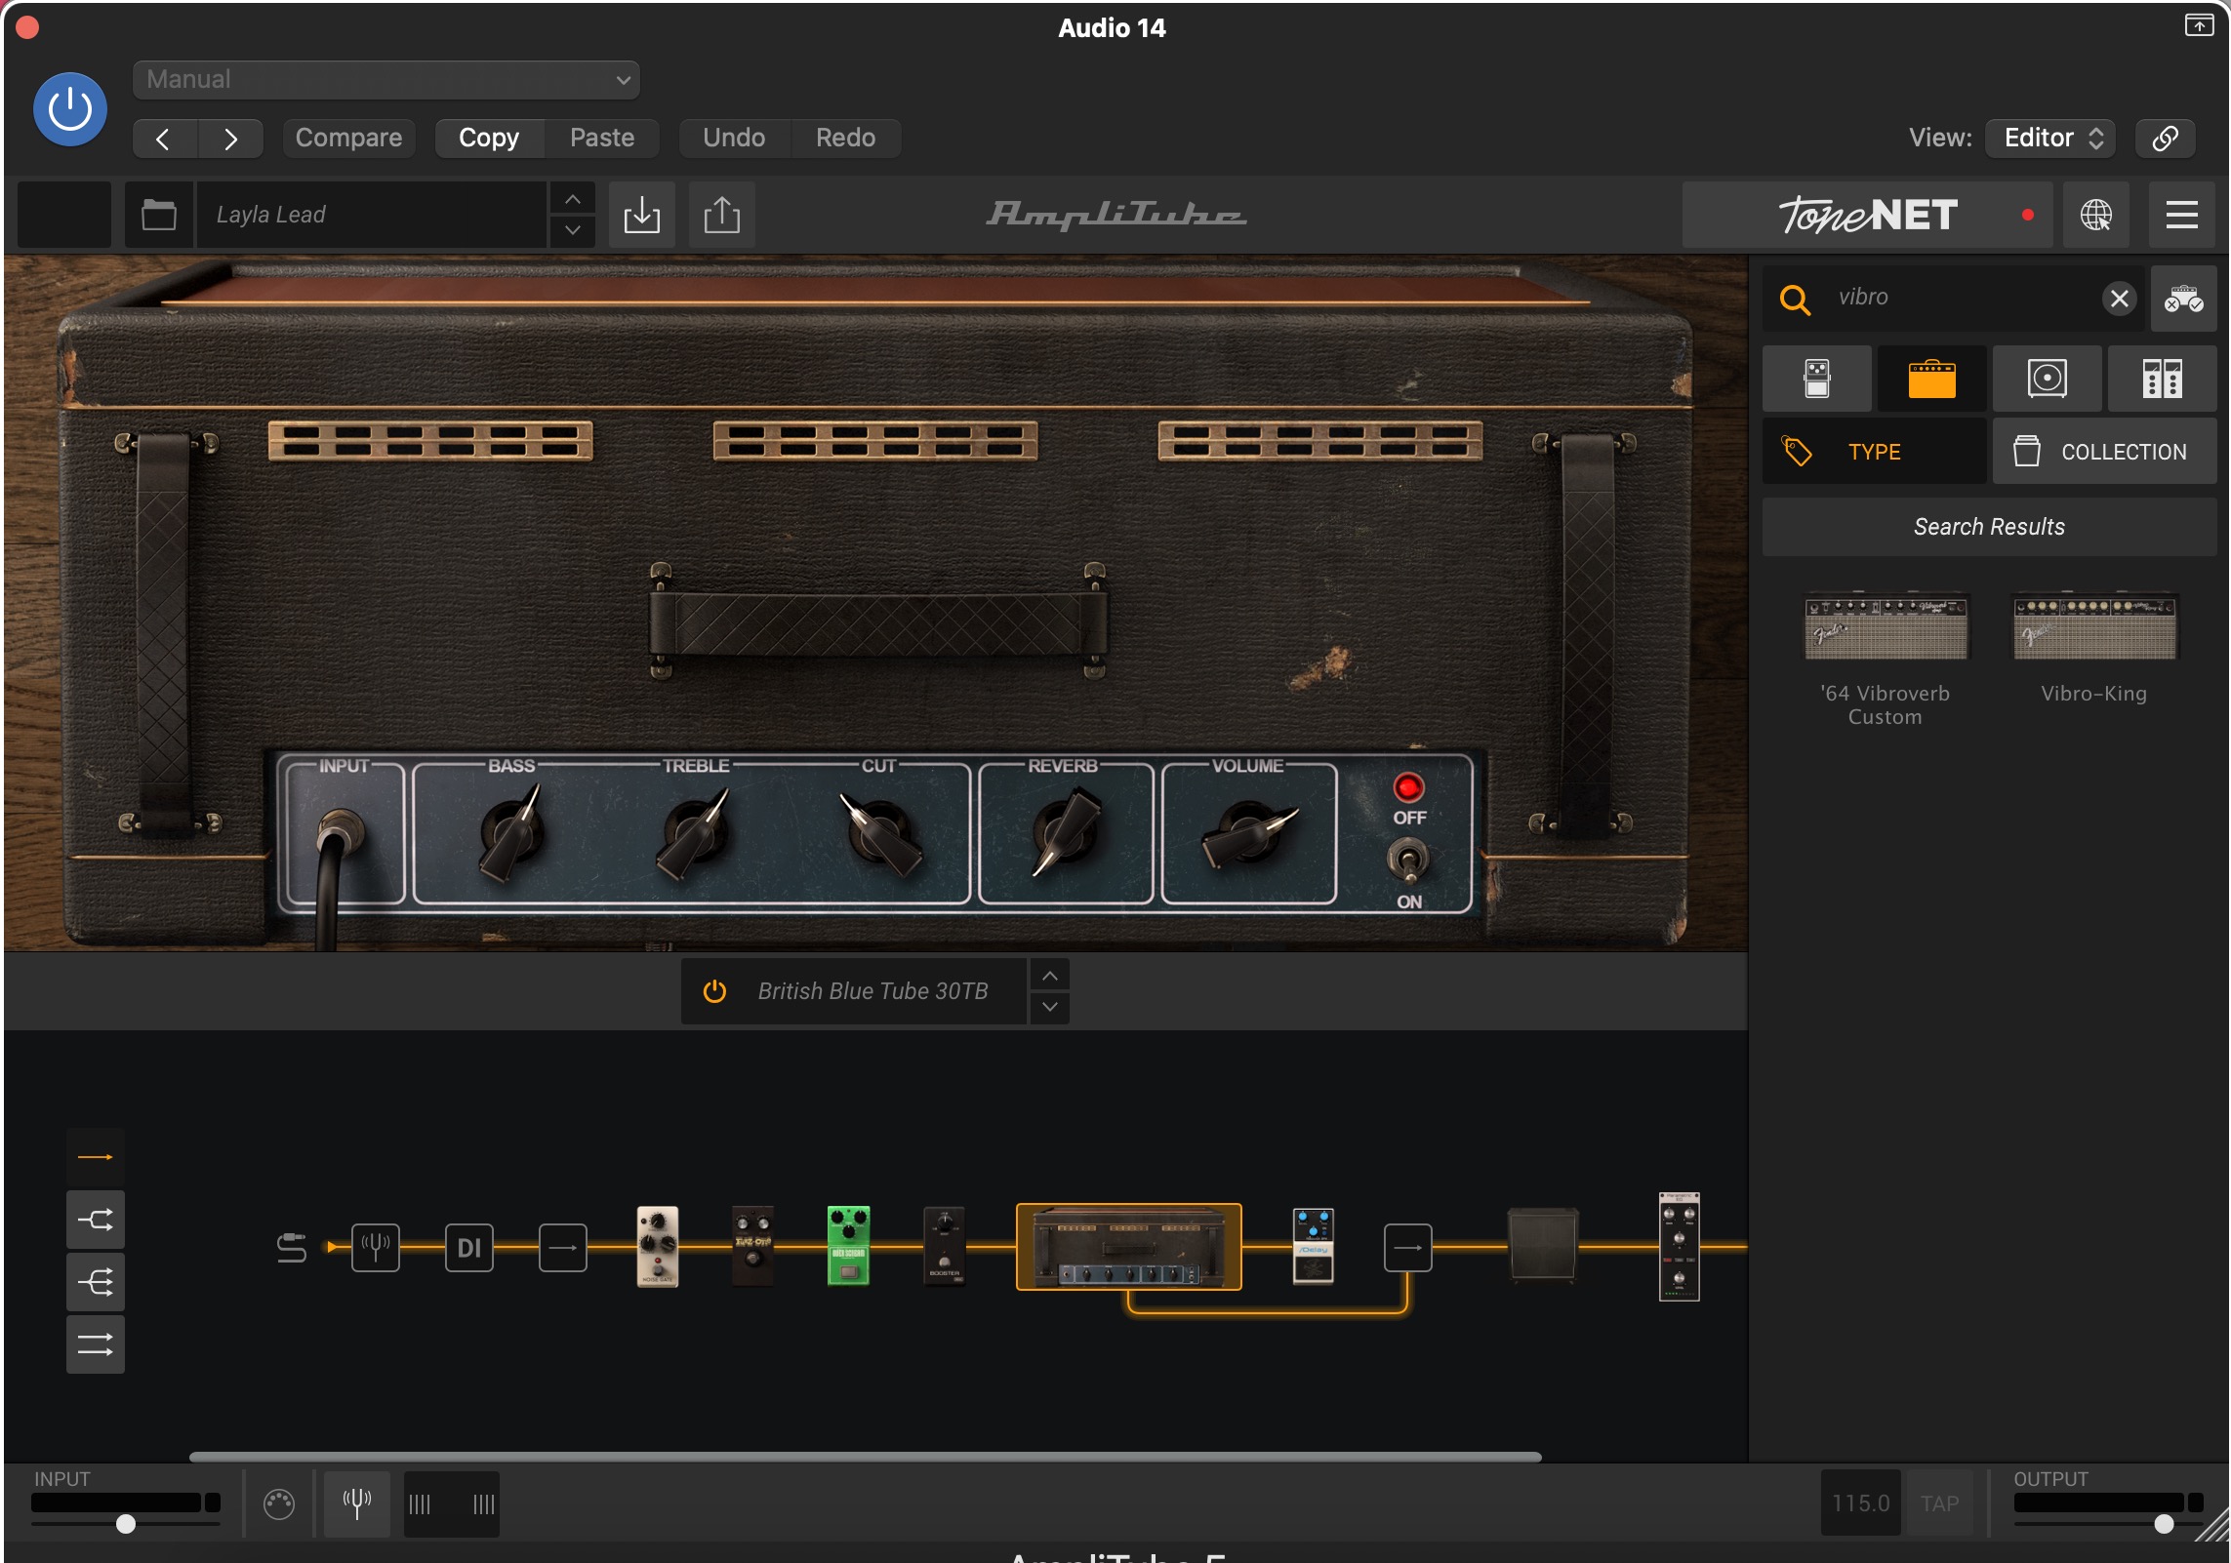
Task: Select next amp model with down chevron
Action: pyautogui.click(x=1050, y=1007)
